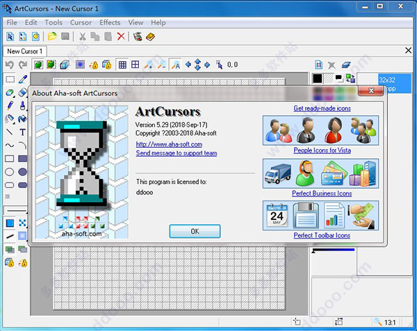Viewport: 417px width, 331px height.
Task: Open the line width selector dropdown
Action: tap(16, 210)
